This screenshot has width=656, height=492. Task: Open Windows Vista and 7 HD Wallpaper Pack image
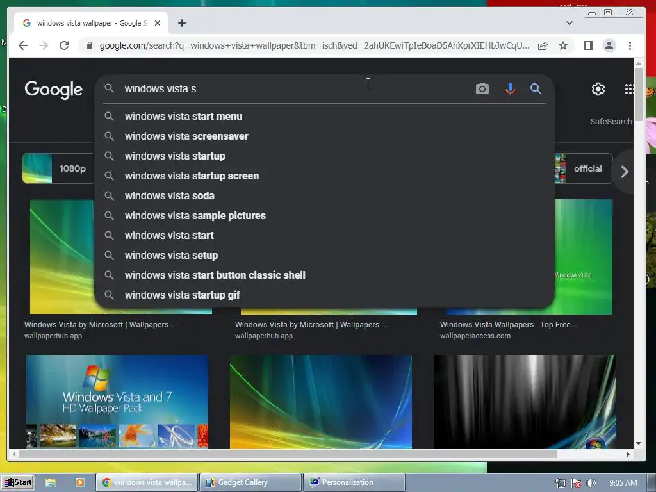(117, 402)
